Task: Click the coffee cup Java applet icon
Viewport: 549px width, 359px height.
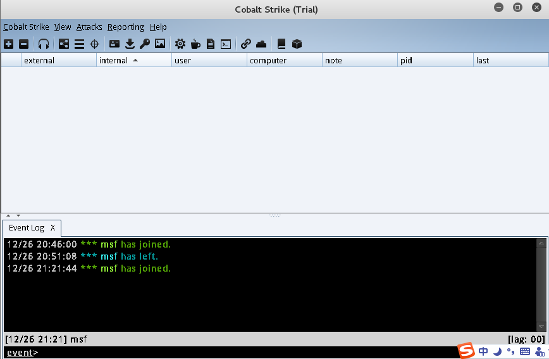Action: coord(195,44)
